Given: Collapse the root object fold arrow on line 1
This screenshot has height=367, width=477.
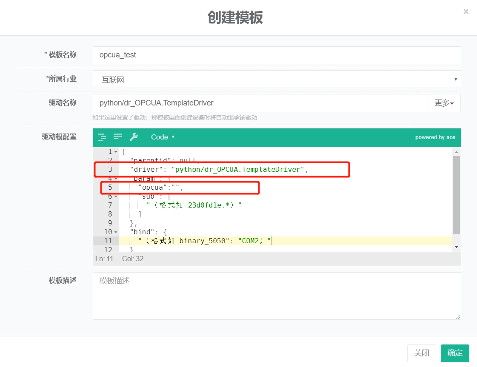Looking at the screenshot, I should 116,152.
